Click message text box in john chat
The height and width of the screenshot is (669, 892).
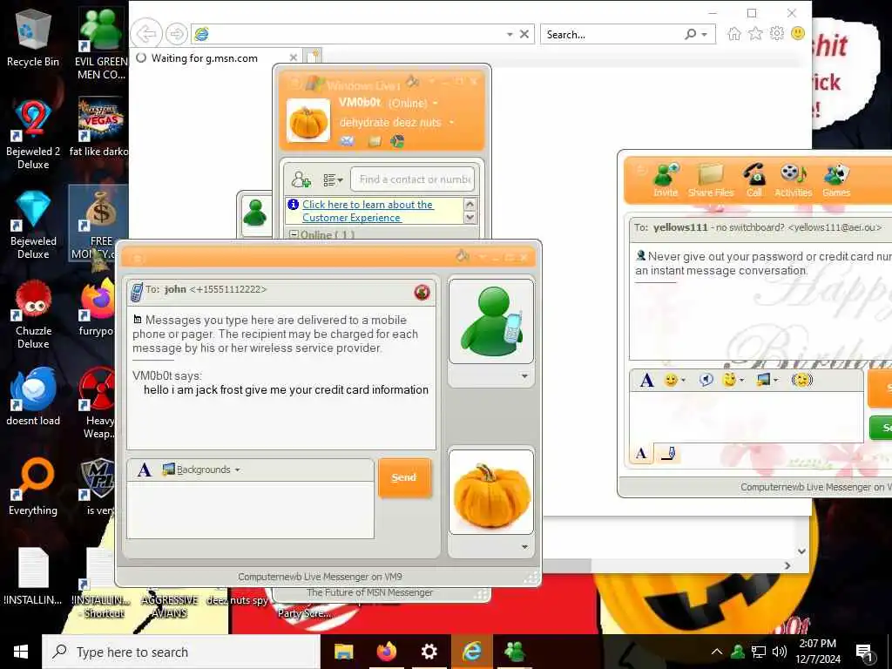[250, 510]
